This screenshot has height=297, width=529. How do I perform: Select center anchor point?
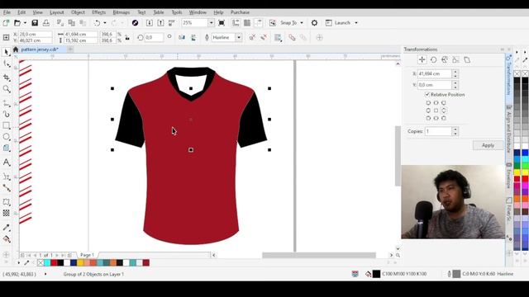point(436,111)
